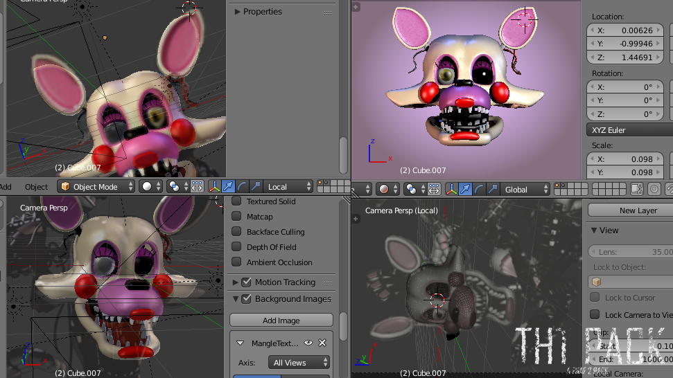673x378 pixels.
Task: Open pivot point menu in Global viewport header
Action: pos(415,189)
